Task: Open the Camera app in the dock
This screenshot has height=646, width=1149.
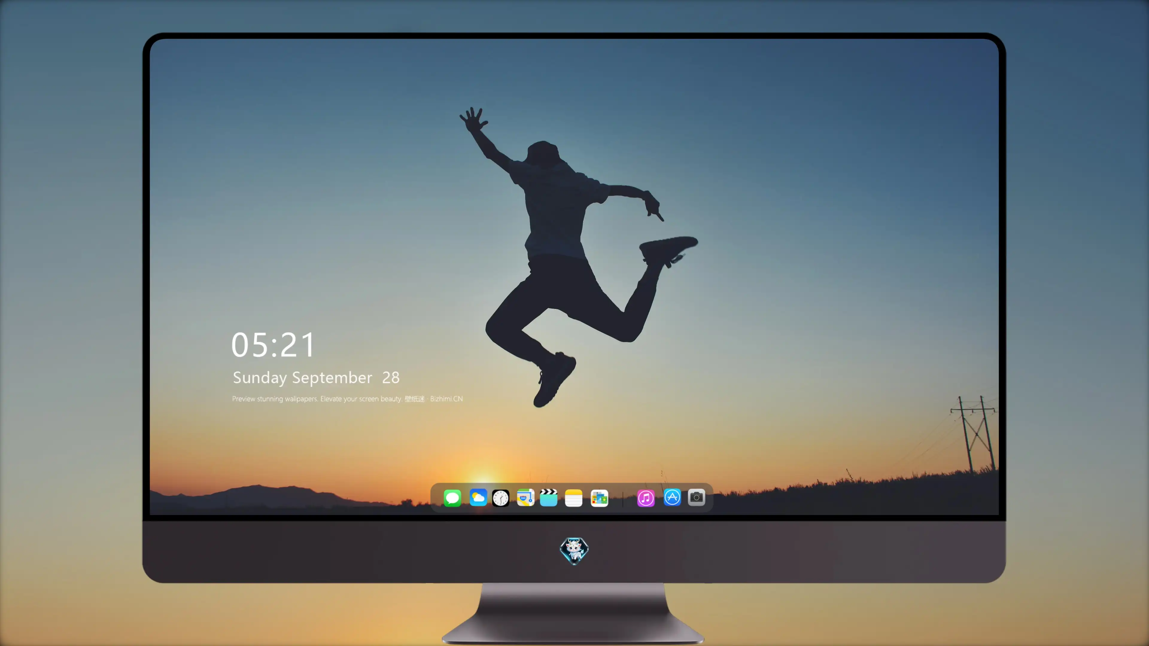Action: tap(696, 498)
